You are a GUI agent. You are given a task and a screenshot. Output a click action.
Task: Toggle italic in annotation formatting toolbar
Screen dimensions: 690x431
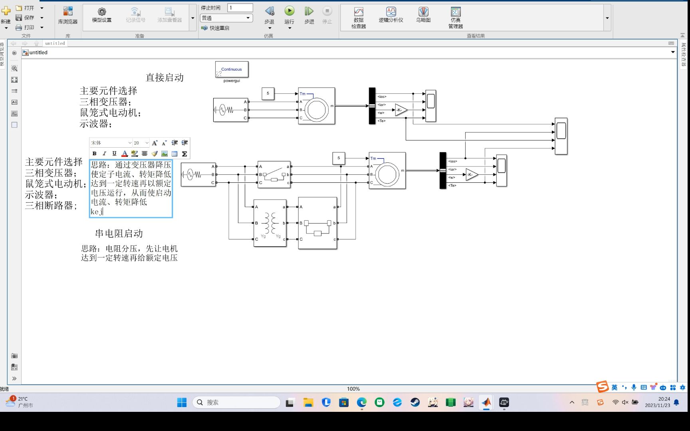105,154
